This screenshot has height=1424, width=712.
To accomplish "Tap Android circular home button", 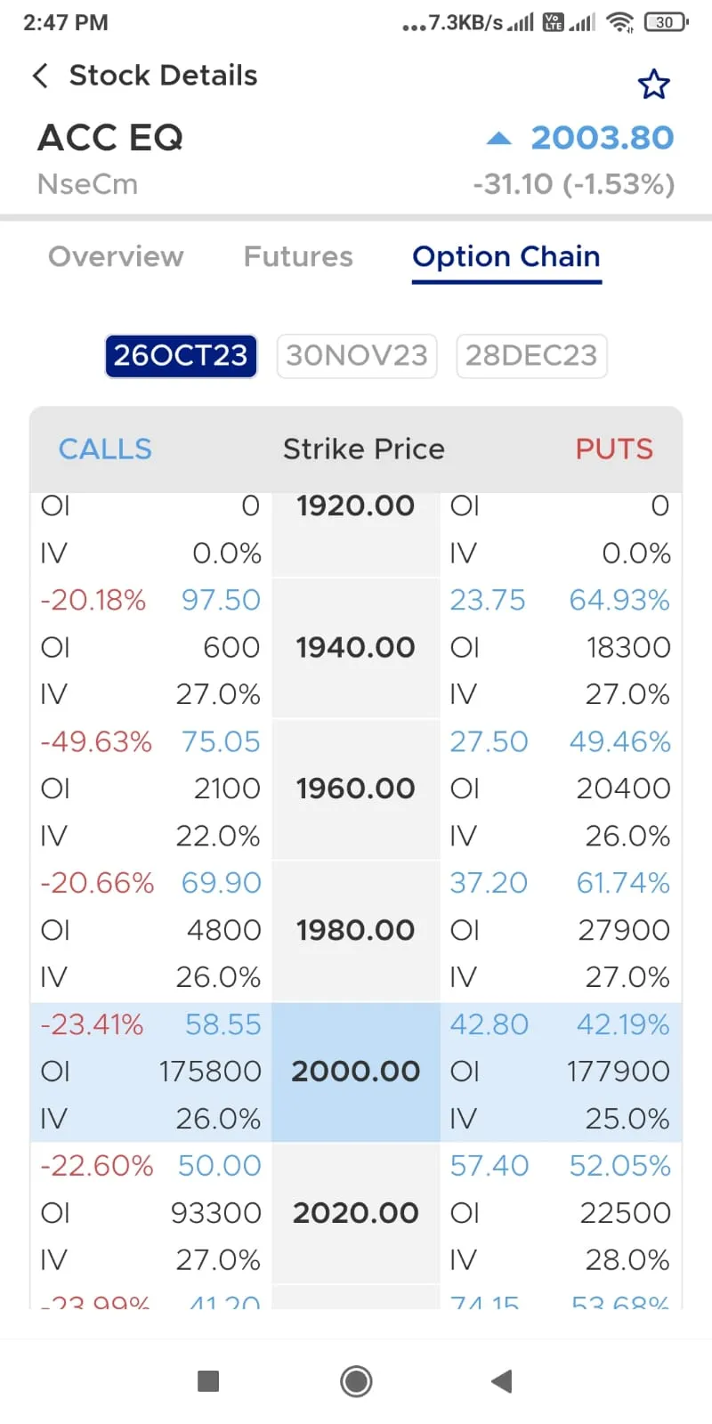I will pyautogui.click(x=356, y=1380).
